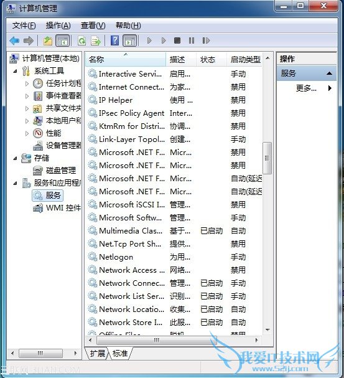Screen dimensions: 344x378
Task: Select the Link-Layer Topol... service
Action: 174,139
